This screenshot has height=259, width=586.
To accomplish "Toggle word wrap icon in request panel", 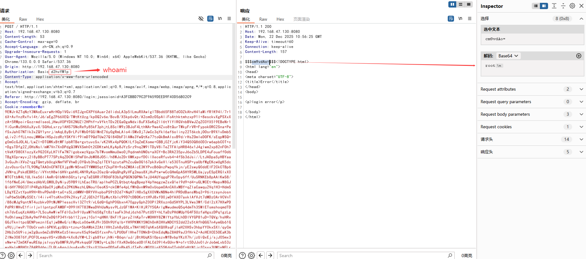I will [x=210, y=19].
